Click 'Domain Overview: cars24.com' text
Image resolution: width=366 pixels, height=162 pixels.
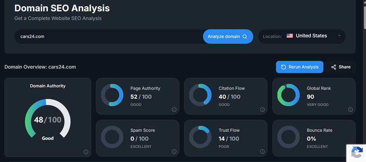(x=40, y=67)
